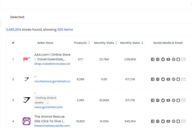Sort table by Monthly Sales arrows
Image resolution: width=192 pixels, height=128 pixels.
142,43
